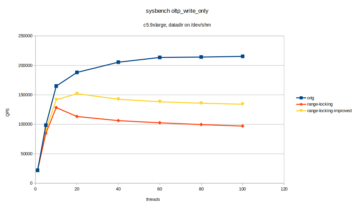Click range-locking diamond at 10 threads peak
This screenshot has height=206, width=353.
tap(56, 107)
